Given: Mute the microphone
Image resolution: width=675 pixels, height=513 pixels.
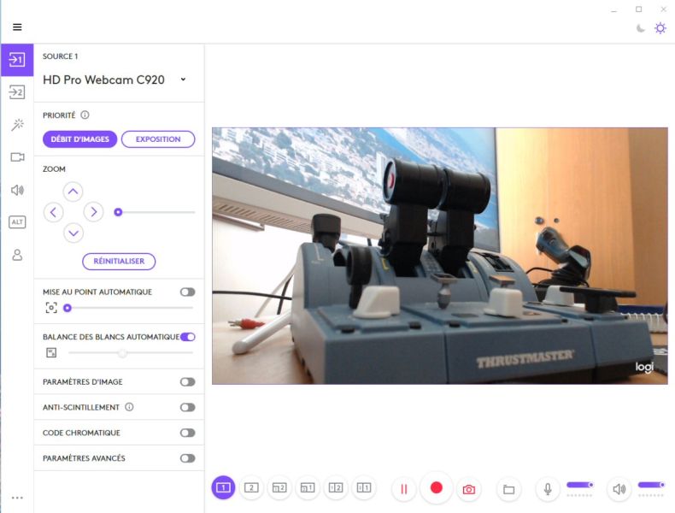Looking at the screenshot, I should pyautogui.click(x=548, y=489).
